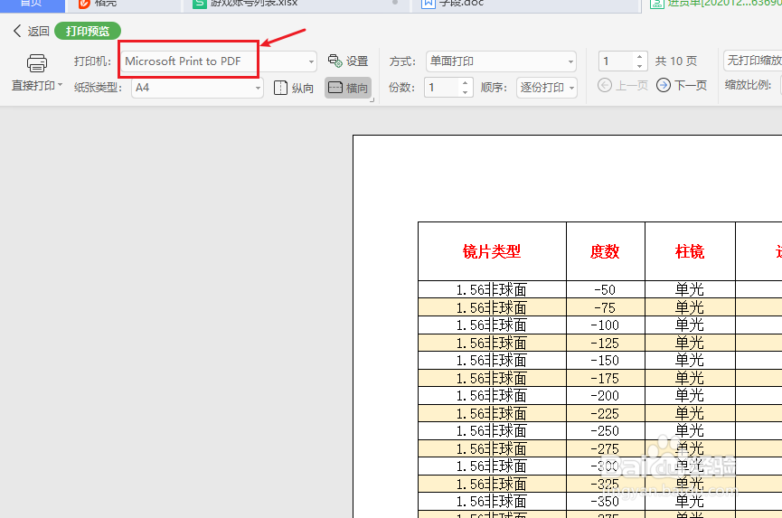Screen dimensions: 782x518
Task: Click the -225 degree cell
Action: pyautogui.click(x=605, y=414)
